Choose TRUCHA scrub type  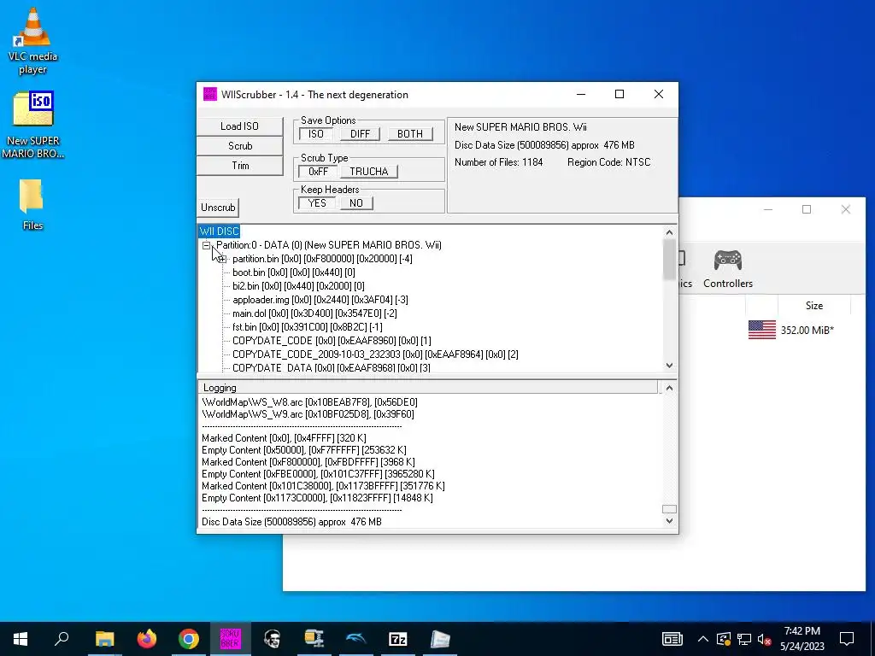[x=369, y=171]
